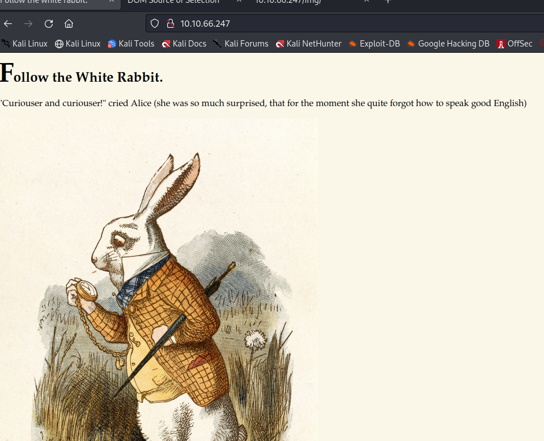Show the insecure connection lock info
544x441 pixels.
pyautogui.click(x=170, y=24)
